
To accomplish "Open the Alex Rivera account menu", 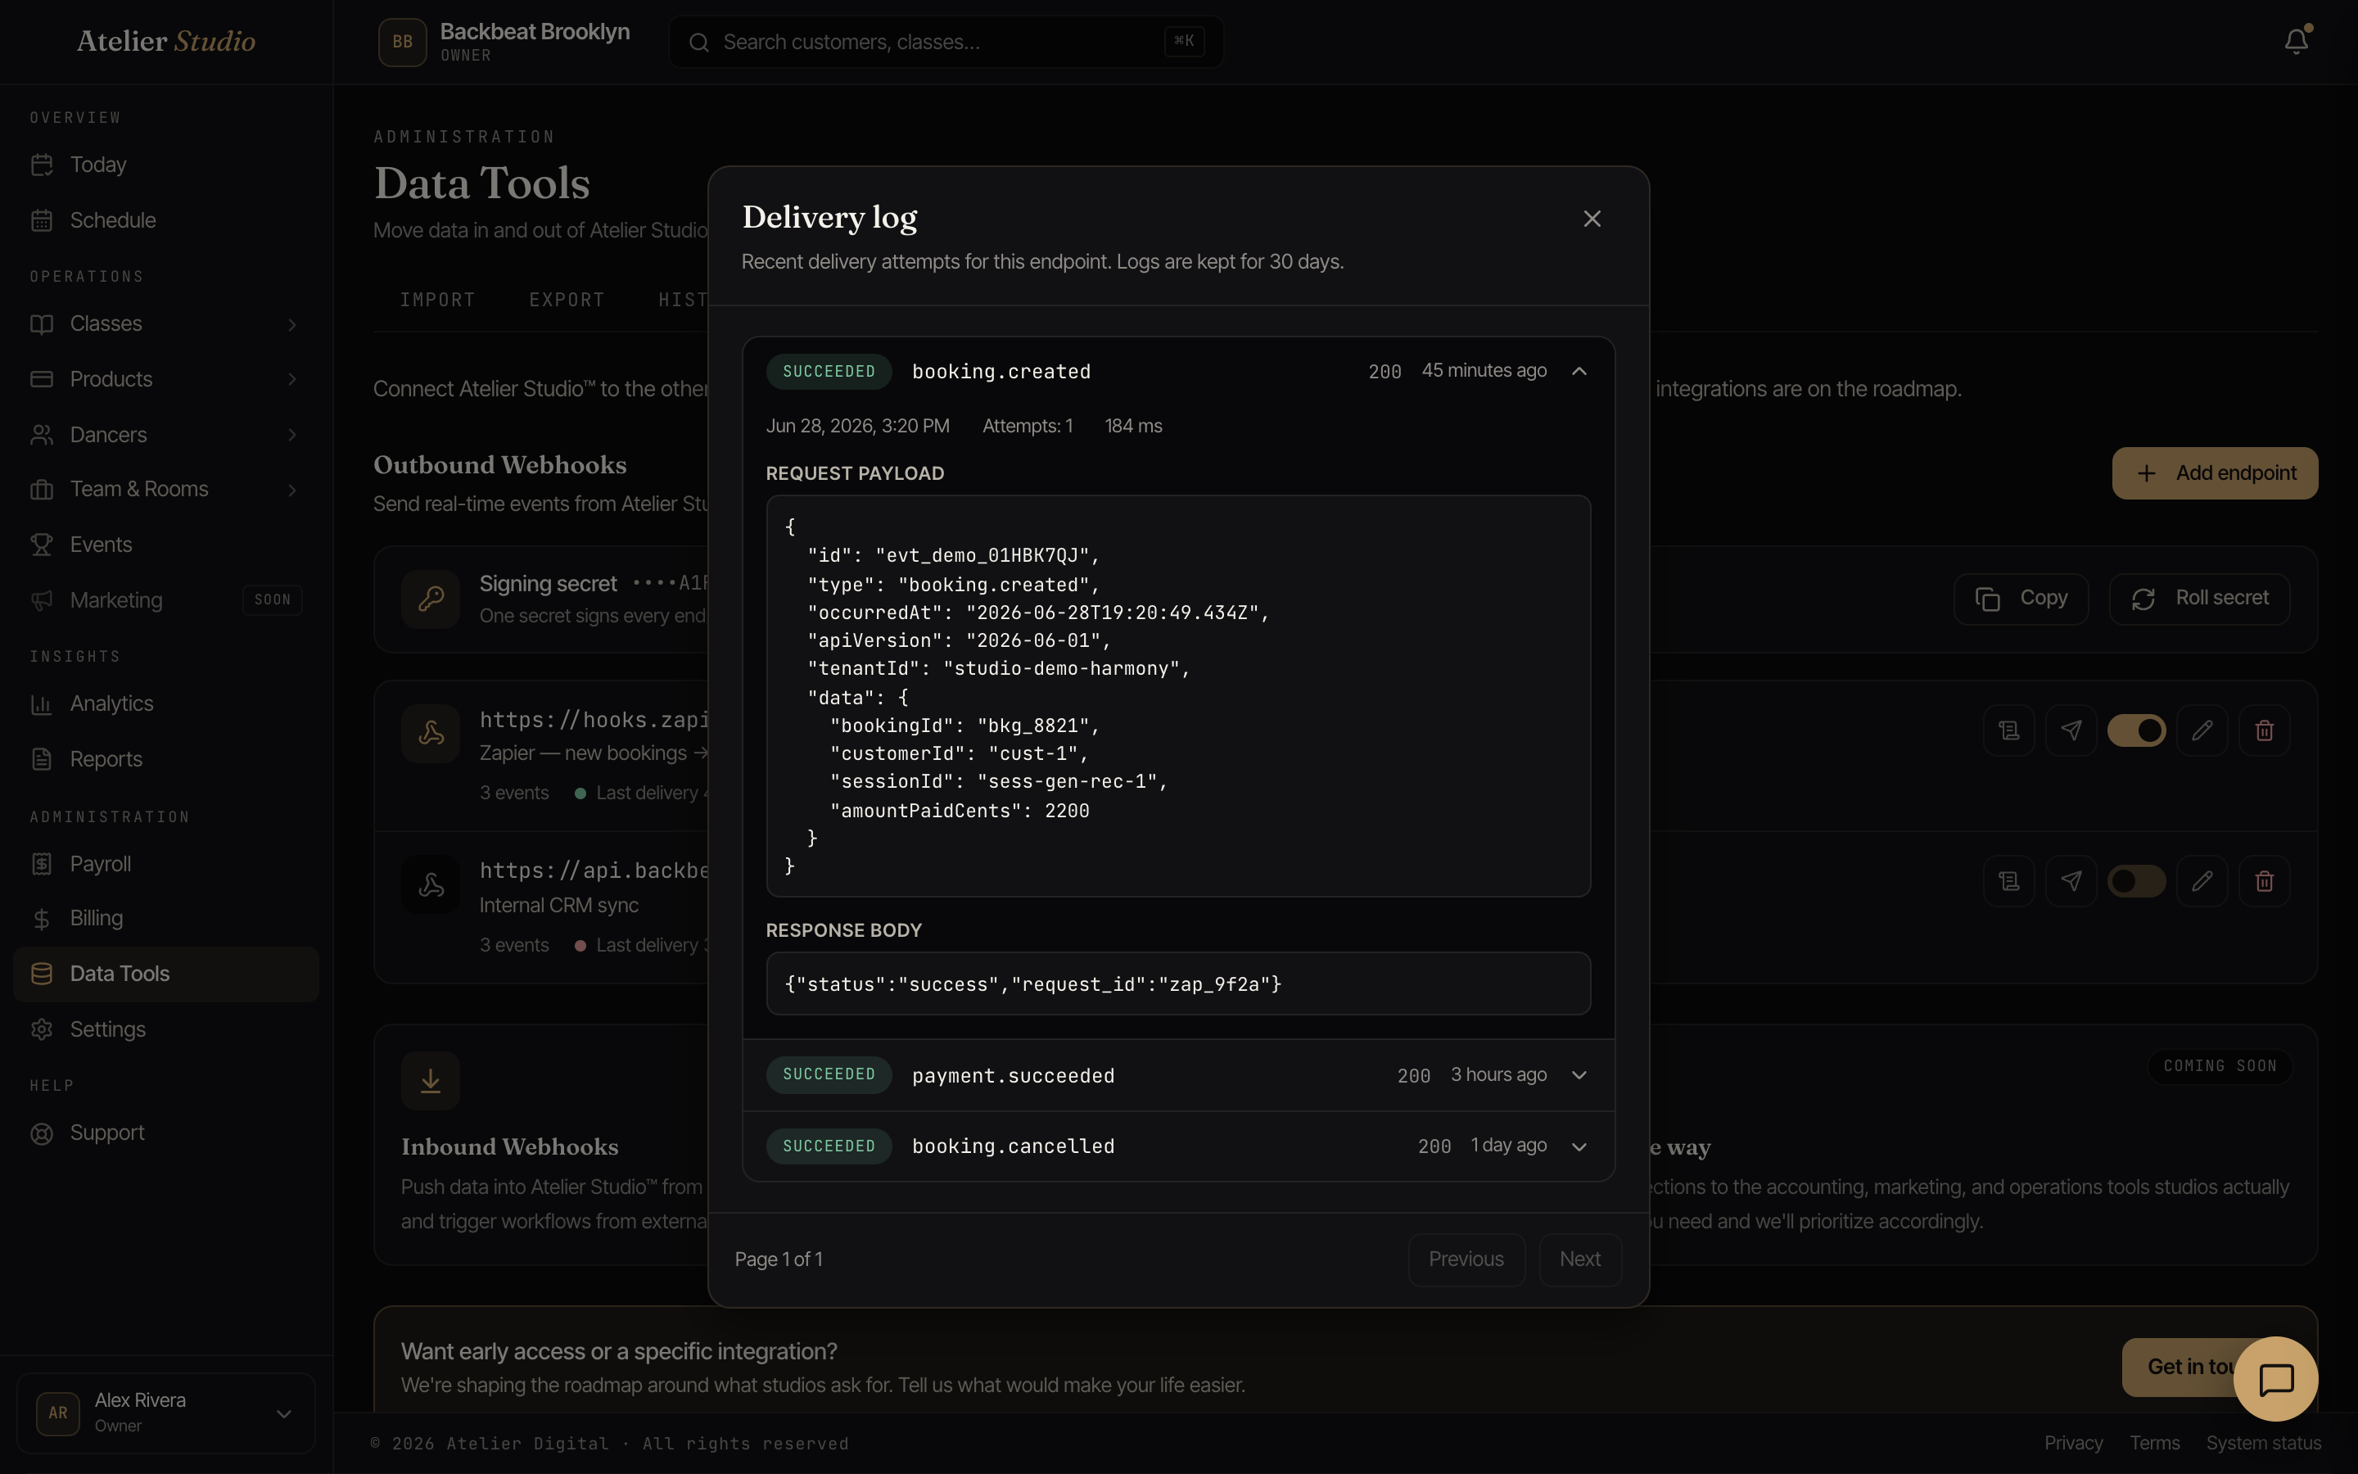I will [165, 1413].
